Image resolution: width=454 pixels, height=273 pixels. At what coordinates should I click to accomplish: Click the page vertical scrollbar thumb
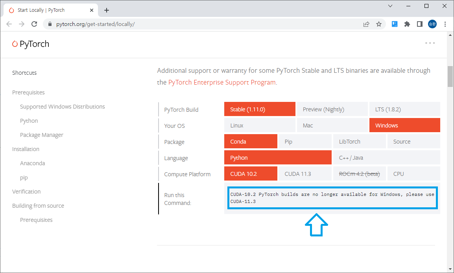[x=450, y=76]
